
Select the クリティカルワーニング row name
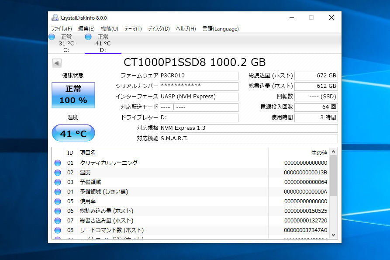tap(109, 163)
